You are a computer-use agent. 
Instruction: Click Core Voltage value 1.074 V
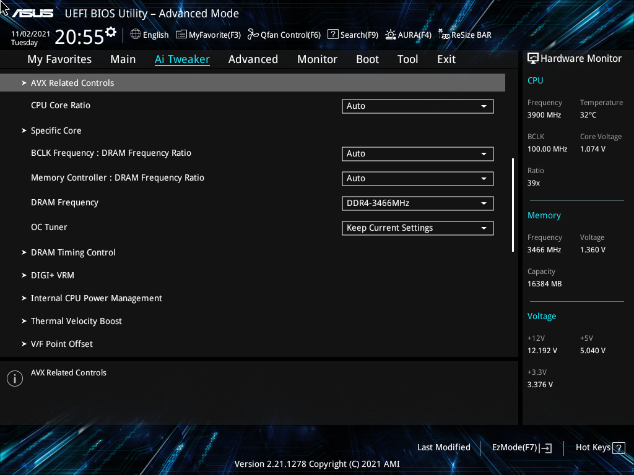click(593, 149)
